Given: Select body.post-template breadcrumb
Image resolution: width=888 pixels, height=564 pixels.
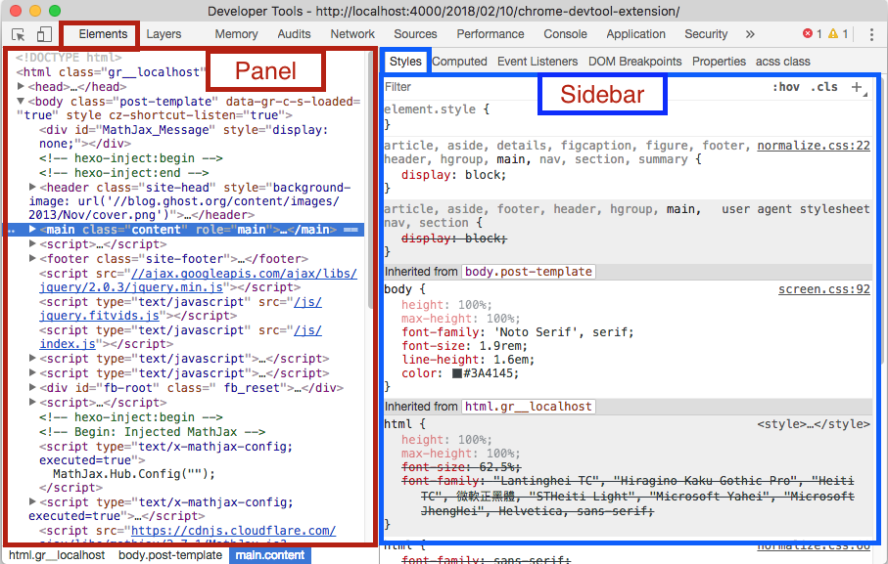Looking at the screenshot, I should tap(170, 555).
